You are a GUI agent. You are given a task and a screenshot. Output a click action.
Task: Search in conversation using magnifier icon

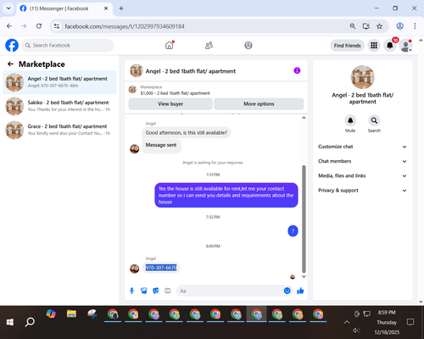coord(374,120)
